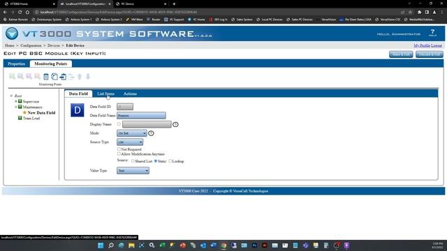
Task: Open the VC Support bookmark
Action: click(174, 20)
